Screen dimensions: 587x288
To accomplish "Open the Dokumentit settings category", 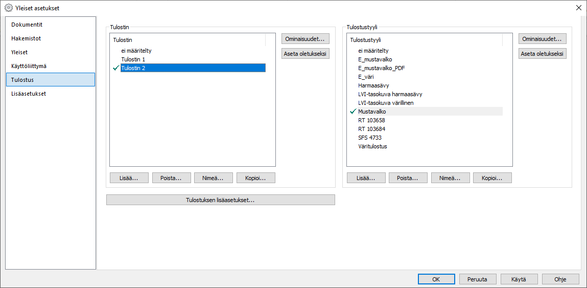I will [x=27, y=25].
